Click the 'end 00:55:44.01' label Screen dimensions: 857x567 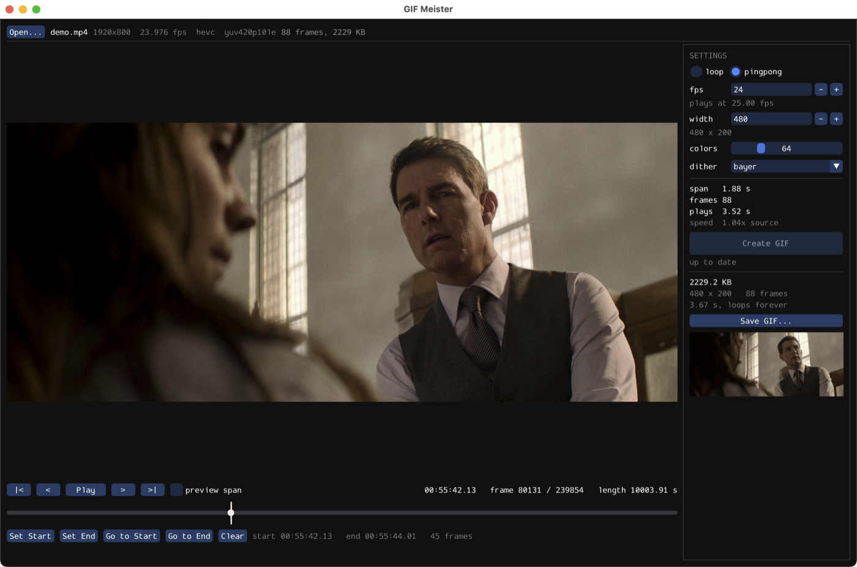(x=381, y=536)
